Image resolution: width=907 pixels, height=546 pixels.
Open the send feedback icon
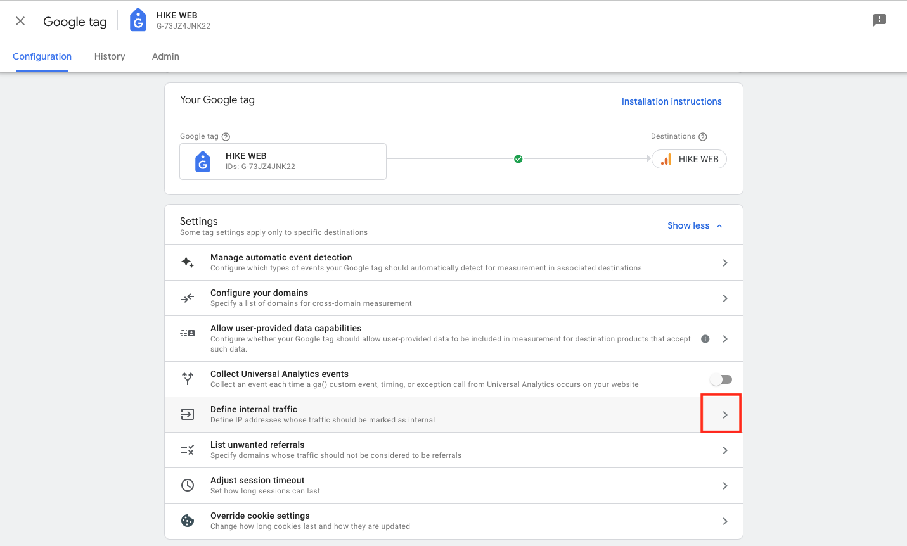(x=880, y=20)
